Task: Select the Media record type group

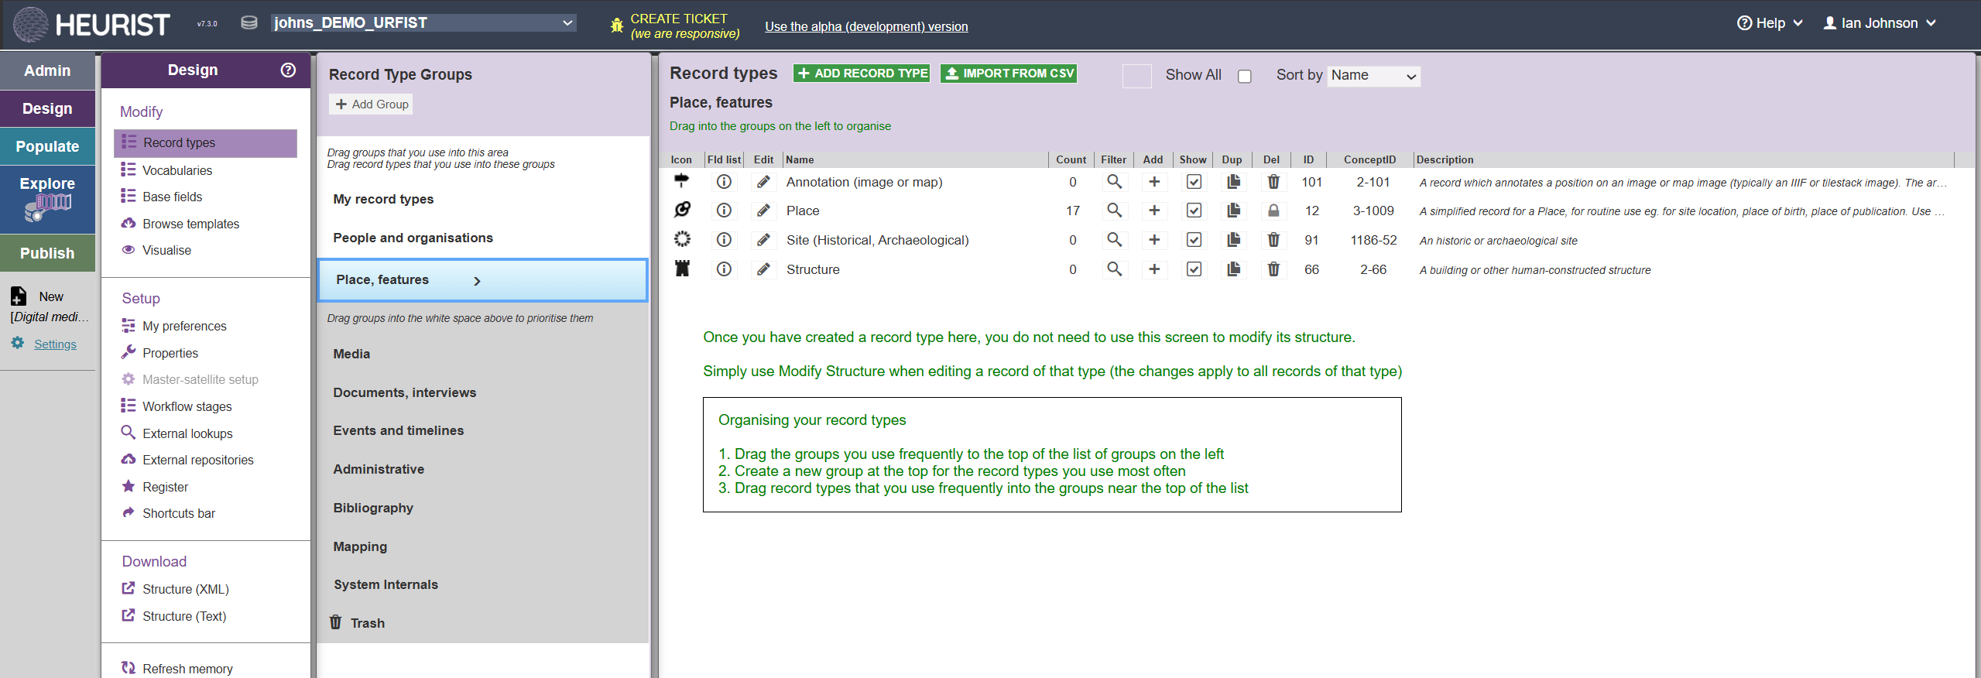Action: [x=351, y=354]
